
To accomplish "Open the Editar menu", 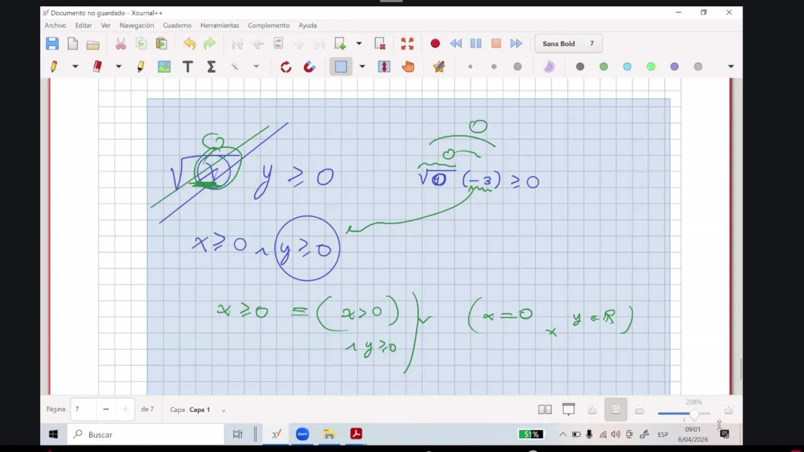I will click(x=84, y=25).
